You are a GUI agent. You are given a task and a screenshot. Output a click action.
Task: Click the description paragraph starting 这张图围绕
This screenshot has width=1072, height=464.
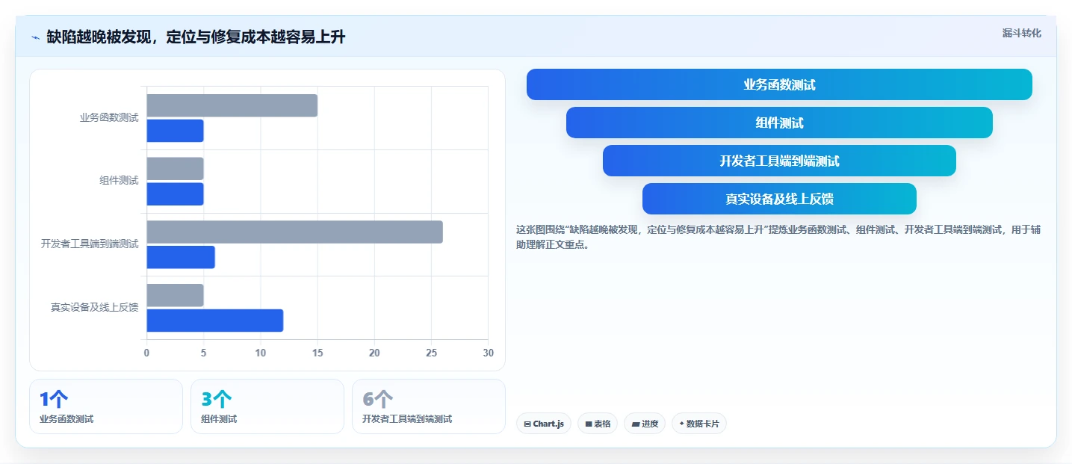[778, 237]
